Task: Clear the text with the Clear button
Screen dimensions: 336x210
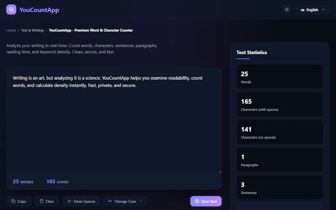Action: [47, 201]
